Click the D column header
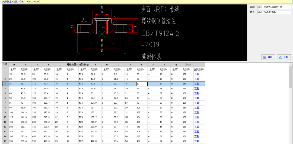 37,65
